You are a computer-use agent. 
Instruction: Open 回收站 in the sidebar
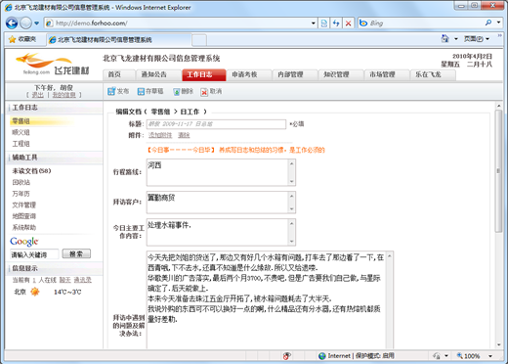click(x=21, y=182)
